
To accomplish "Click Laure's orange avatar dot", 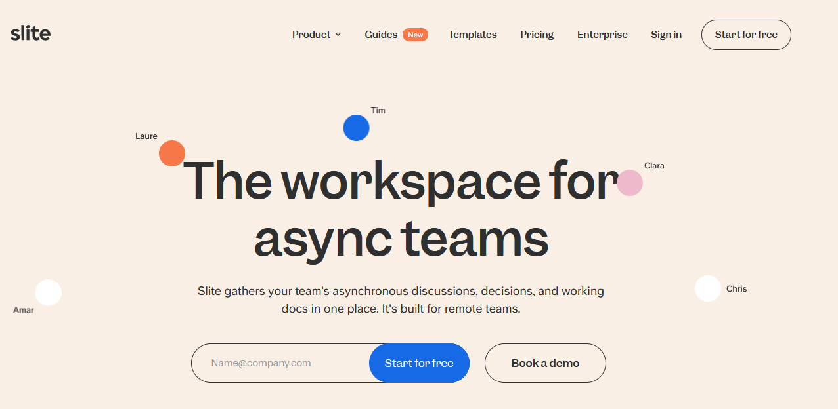I will 172,153.
